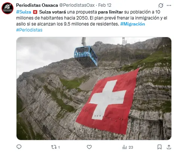The image size is (174, 152).
Task: Bookmark this post
Action: tap(159, 147)
